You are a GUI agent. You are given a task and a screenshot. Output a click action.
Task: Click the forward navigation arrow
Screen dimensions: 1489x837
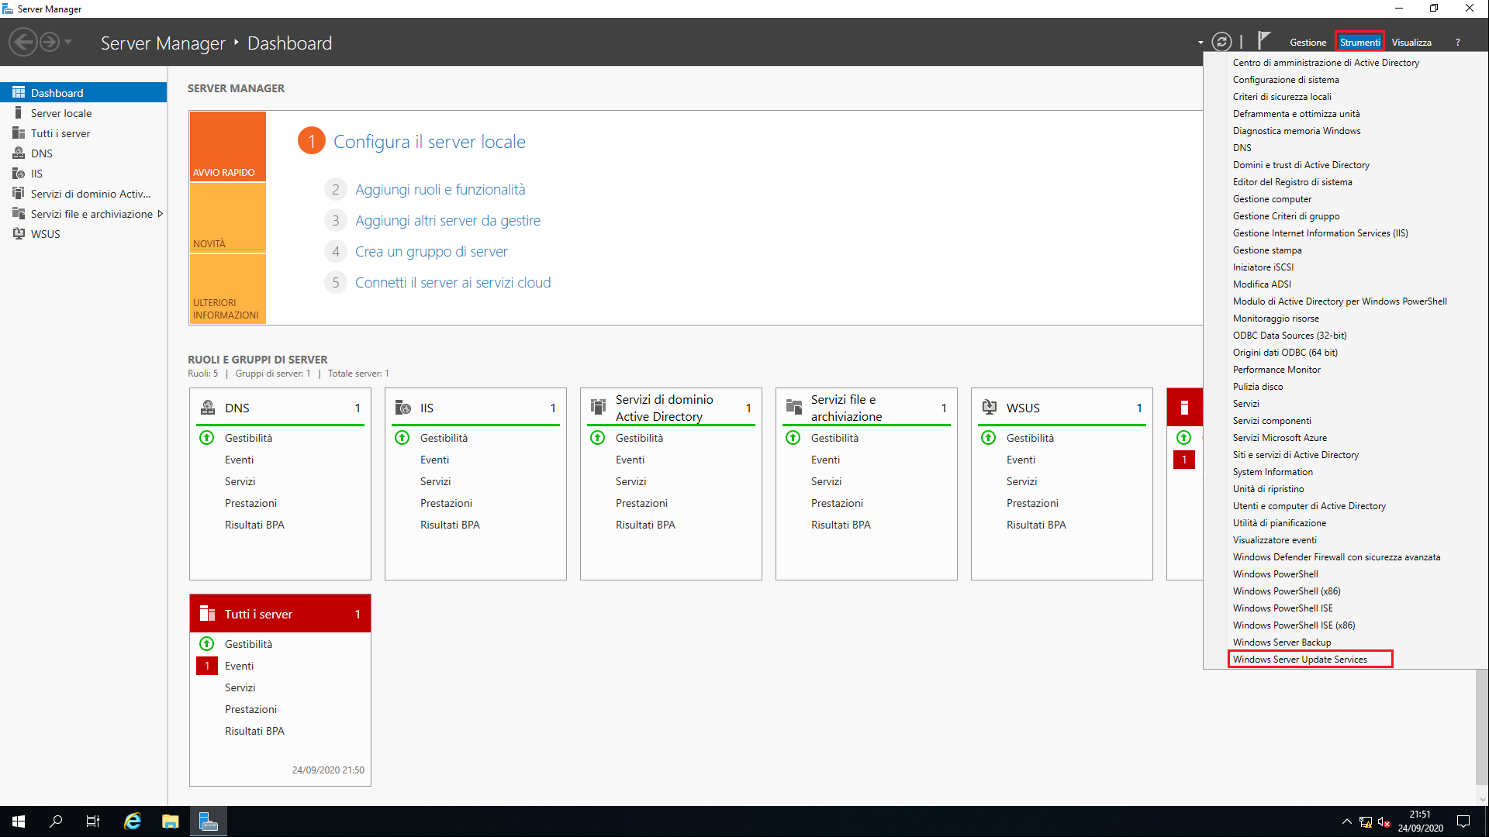point(48,41)
